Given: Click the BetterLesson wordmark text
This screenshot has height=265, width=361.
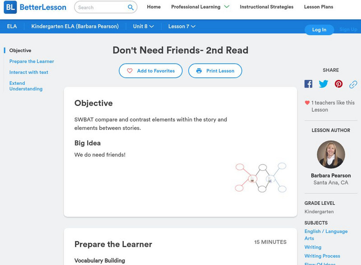Looking at the screenshot, I should click(43, 7).
